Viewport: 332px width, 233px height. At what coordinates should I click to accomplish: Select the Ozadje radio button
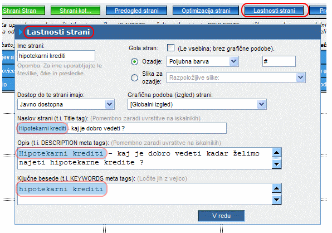point(134,62)
